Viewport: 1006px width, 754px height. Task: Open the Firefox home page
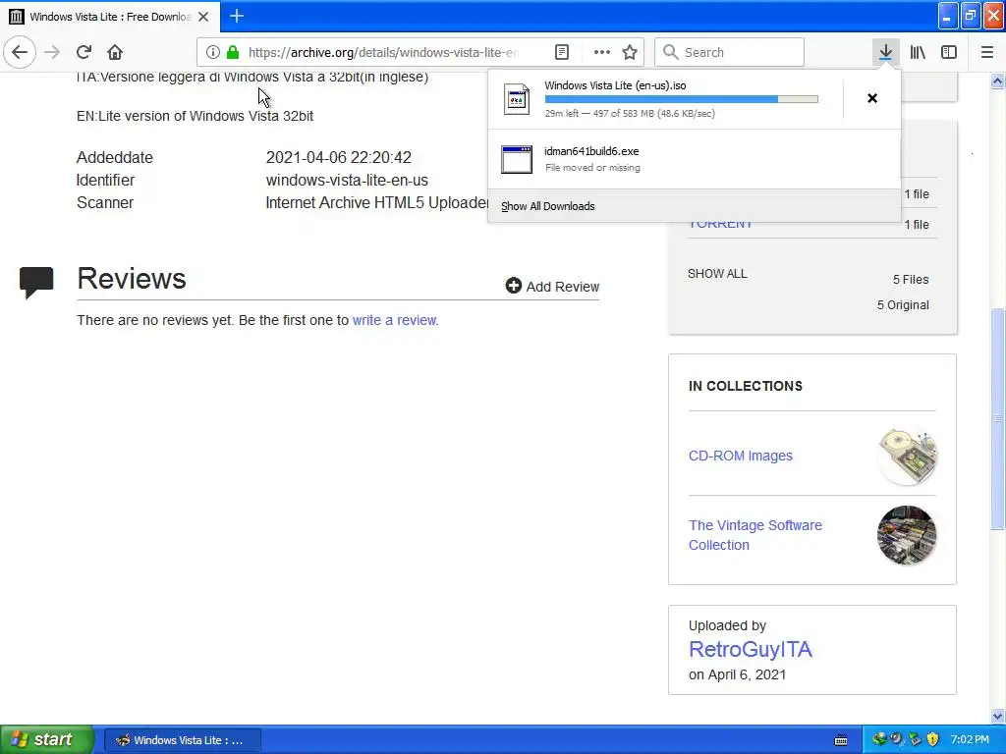[x=115, y=52]
